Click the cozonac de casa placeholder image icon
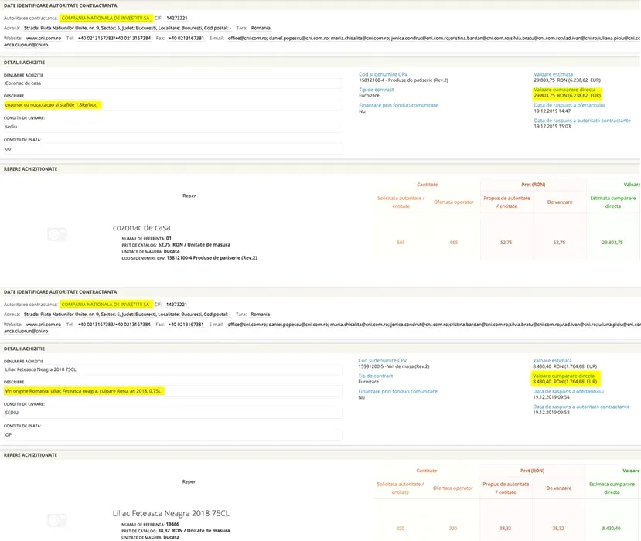Screen dimensions: 641x541 pyautogui.click(x=57, y=236)
